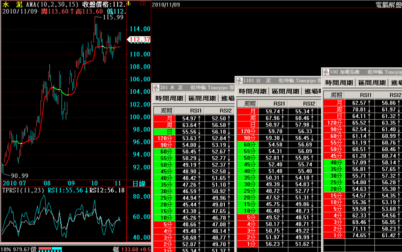Screen dimensions: 402x252
Task: Click the 日線 period selector below chart
Action: click(139, 183)
